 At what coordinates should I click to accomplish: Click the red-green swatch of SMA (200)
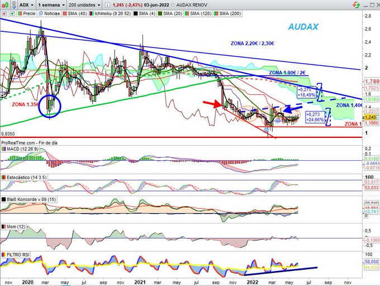pyautogui.click(x=216, y=13)
